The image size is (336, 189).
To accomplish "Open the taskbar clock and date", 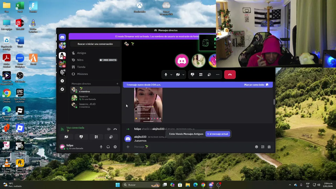I will [x=328, y=185].
